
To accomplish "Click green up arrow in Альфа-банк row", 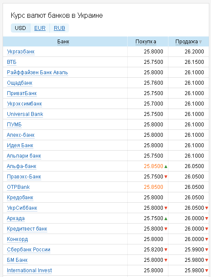I will click(x=166, y=167).
